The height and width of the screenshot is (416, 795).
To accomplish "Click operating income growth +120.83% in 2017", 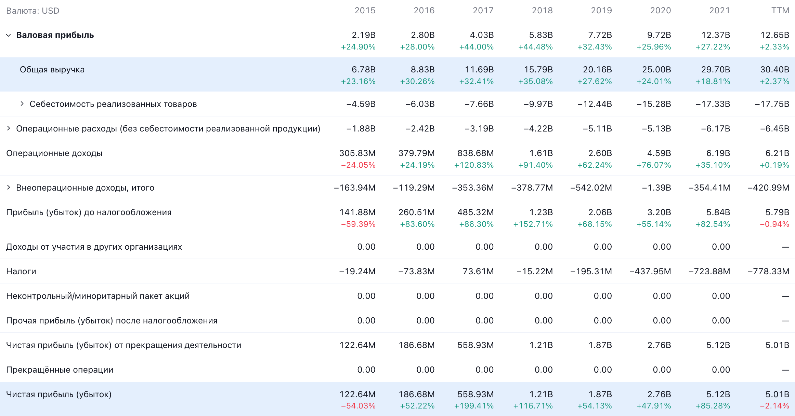I will click(474, 165).
